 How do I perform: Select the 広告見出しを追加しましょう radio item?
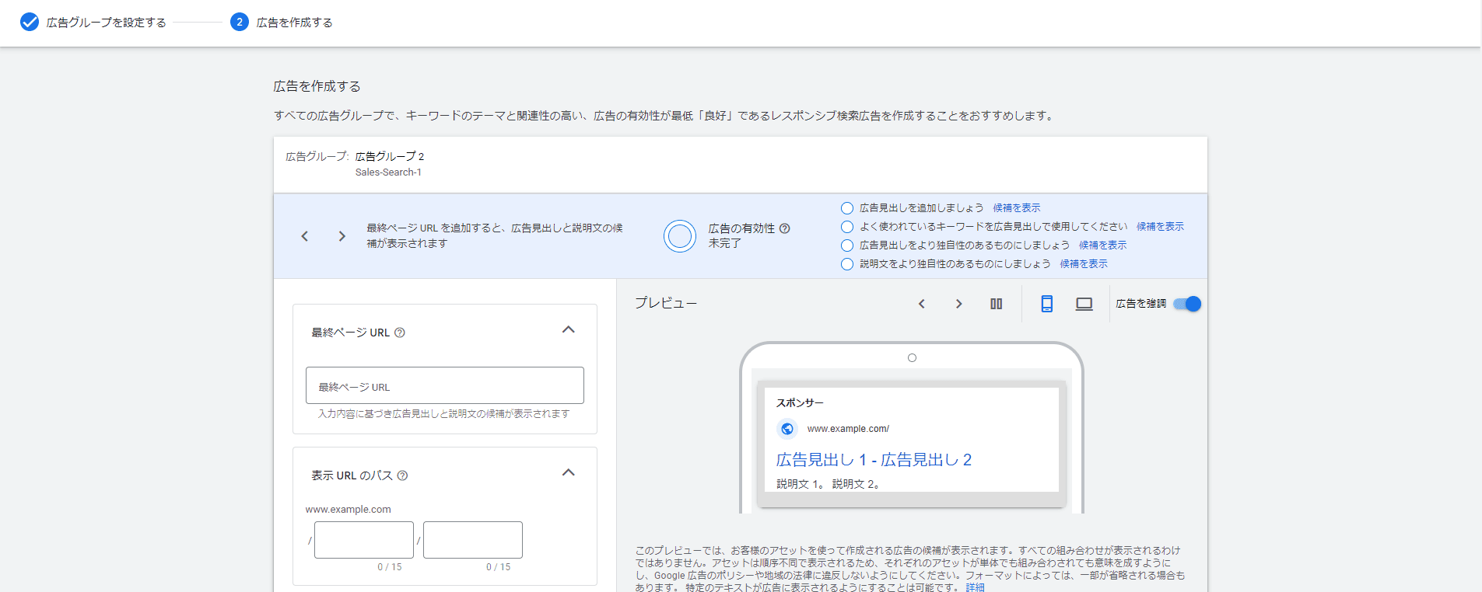pos(847,208)
